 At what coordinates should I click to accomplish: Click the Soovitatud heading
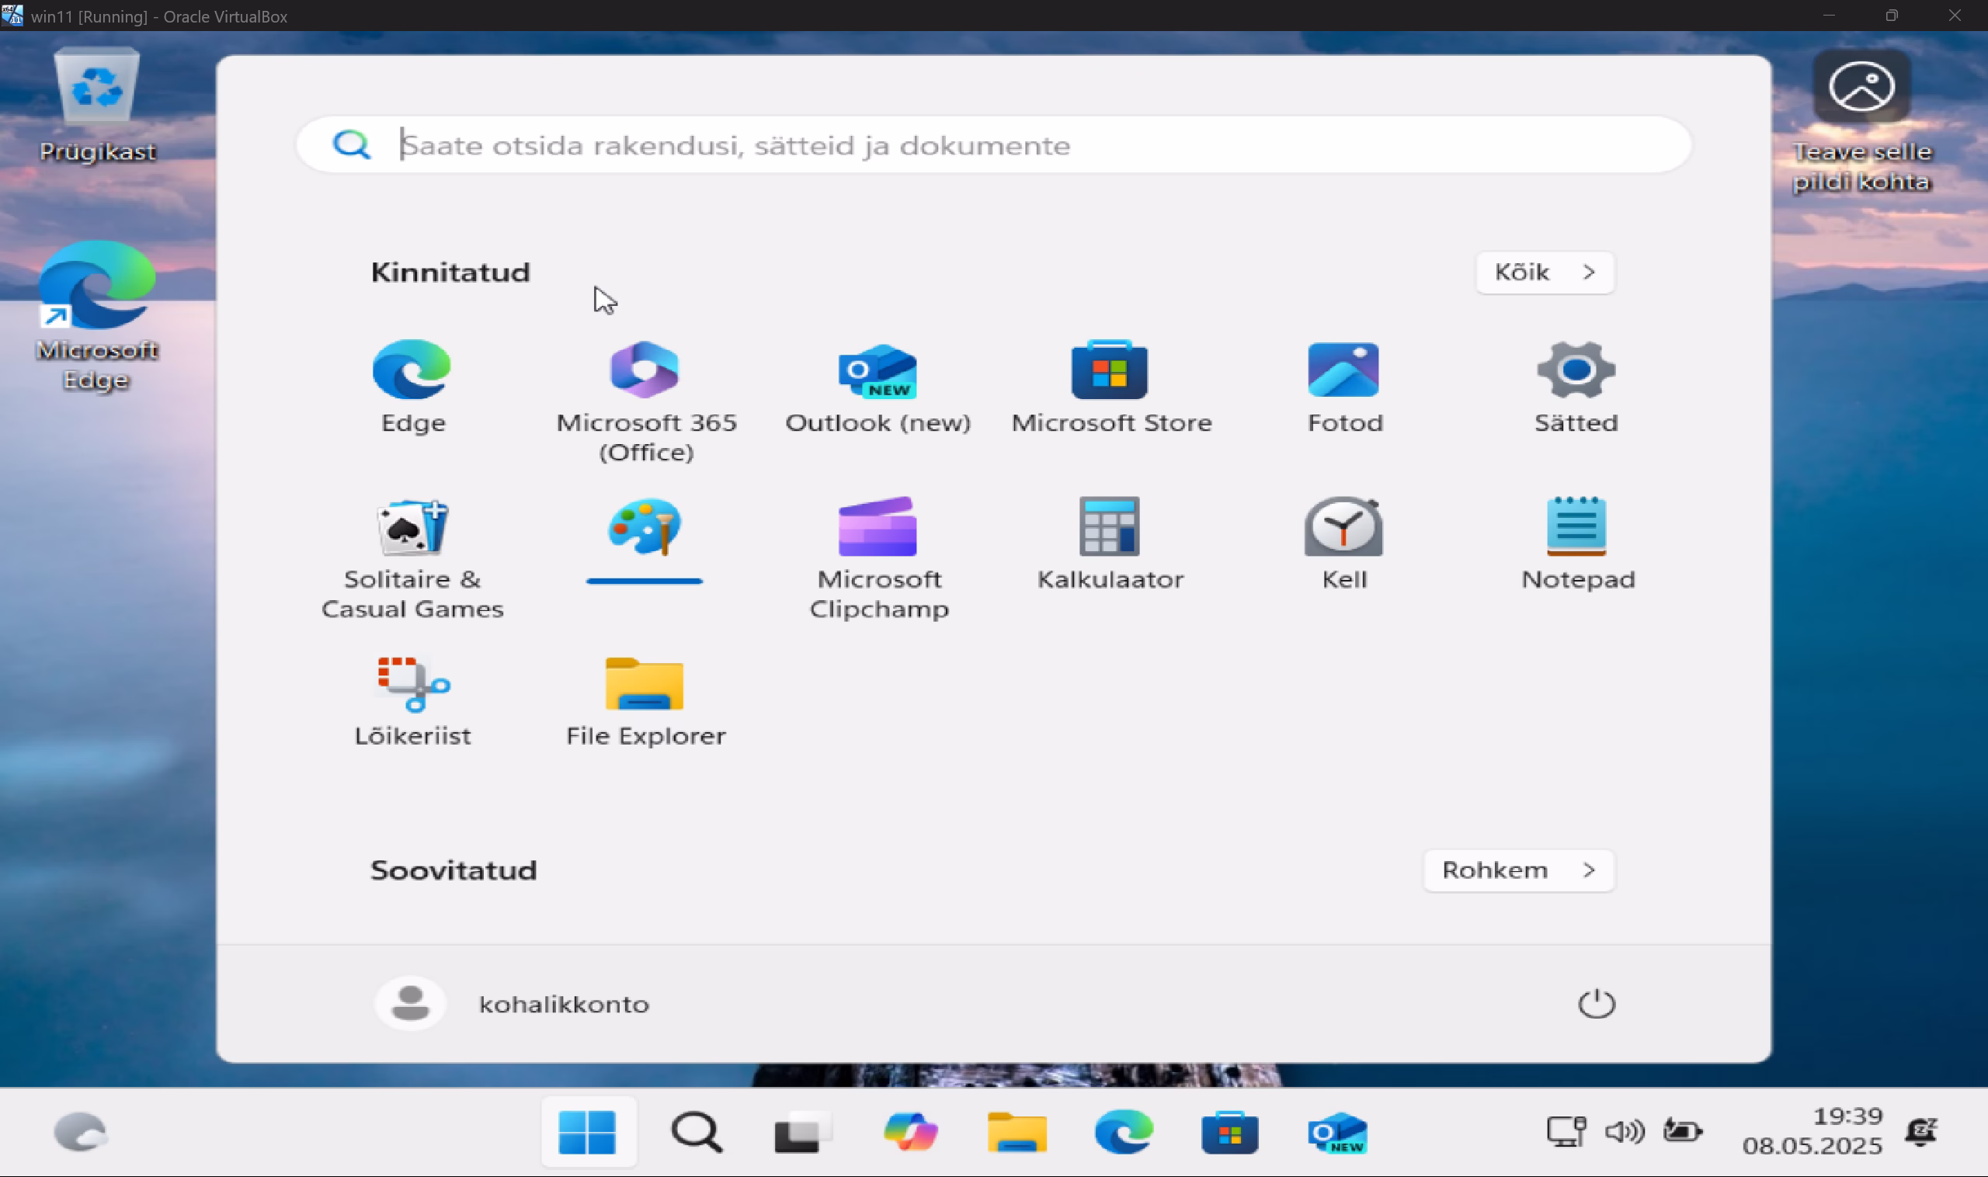pos(454,871)
